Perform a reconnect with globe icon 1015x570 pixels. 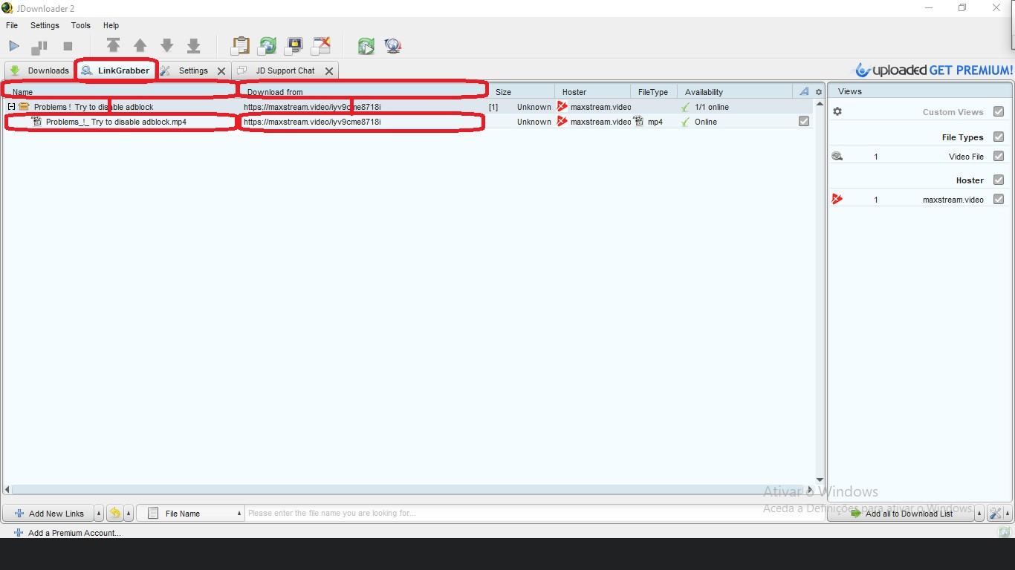pyautogui.click(x=393, y=46)
